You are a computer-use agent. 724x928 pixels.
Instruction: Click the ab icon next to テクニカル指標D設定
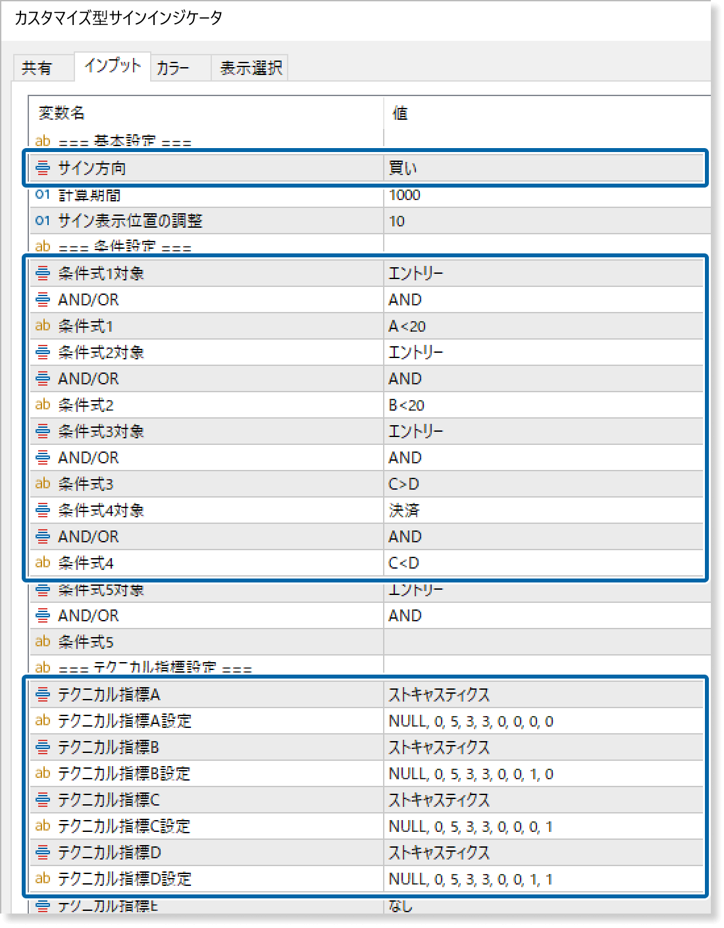[x=42, y=879]
